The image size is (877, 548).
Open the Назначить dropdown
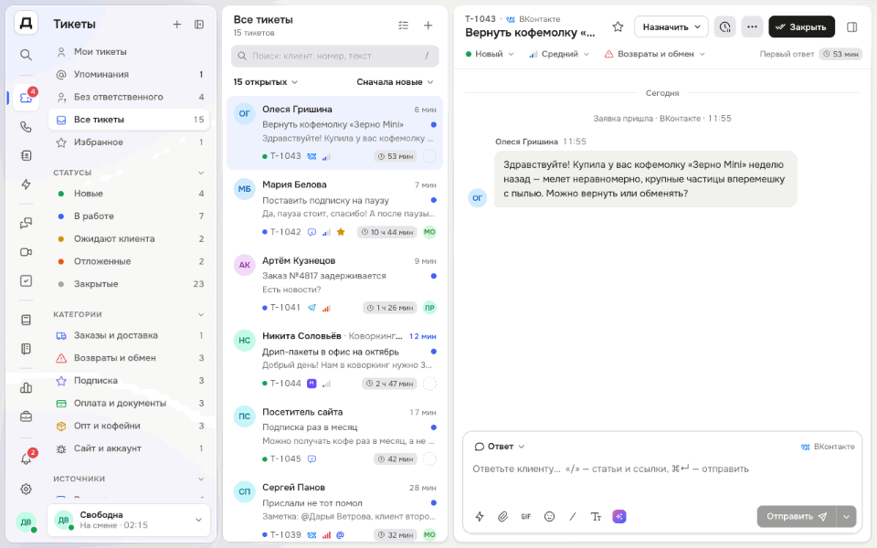point(671,26)
